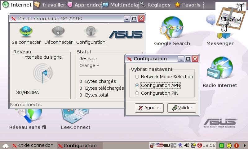The image size is (248, 149).
Task: Switch to the Travailler tab
Action: (x=50, y=5)
